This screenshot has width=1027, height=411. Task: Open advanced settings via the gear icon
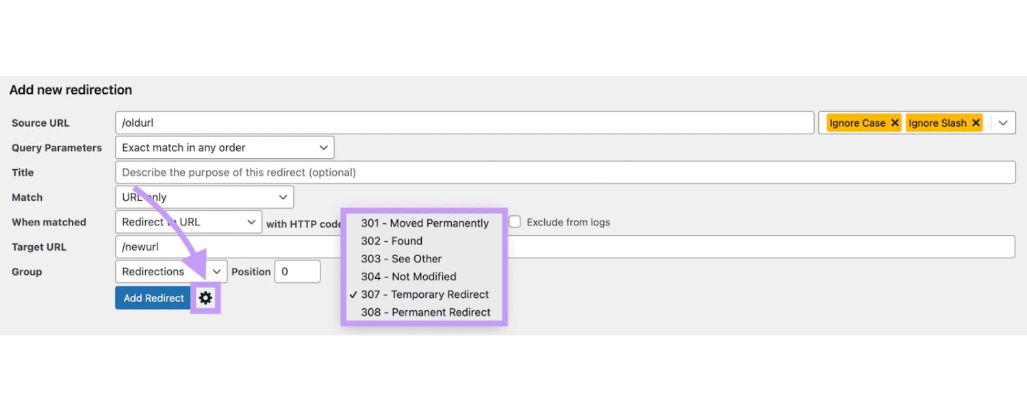[x=205, y=297]
